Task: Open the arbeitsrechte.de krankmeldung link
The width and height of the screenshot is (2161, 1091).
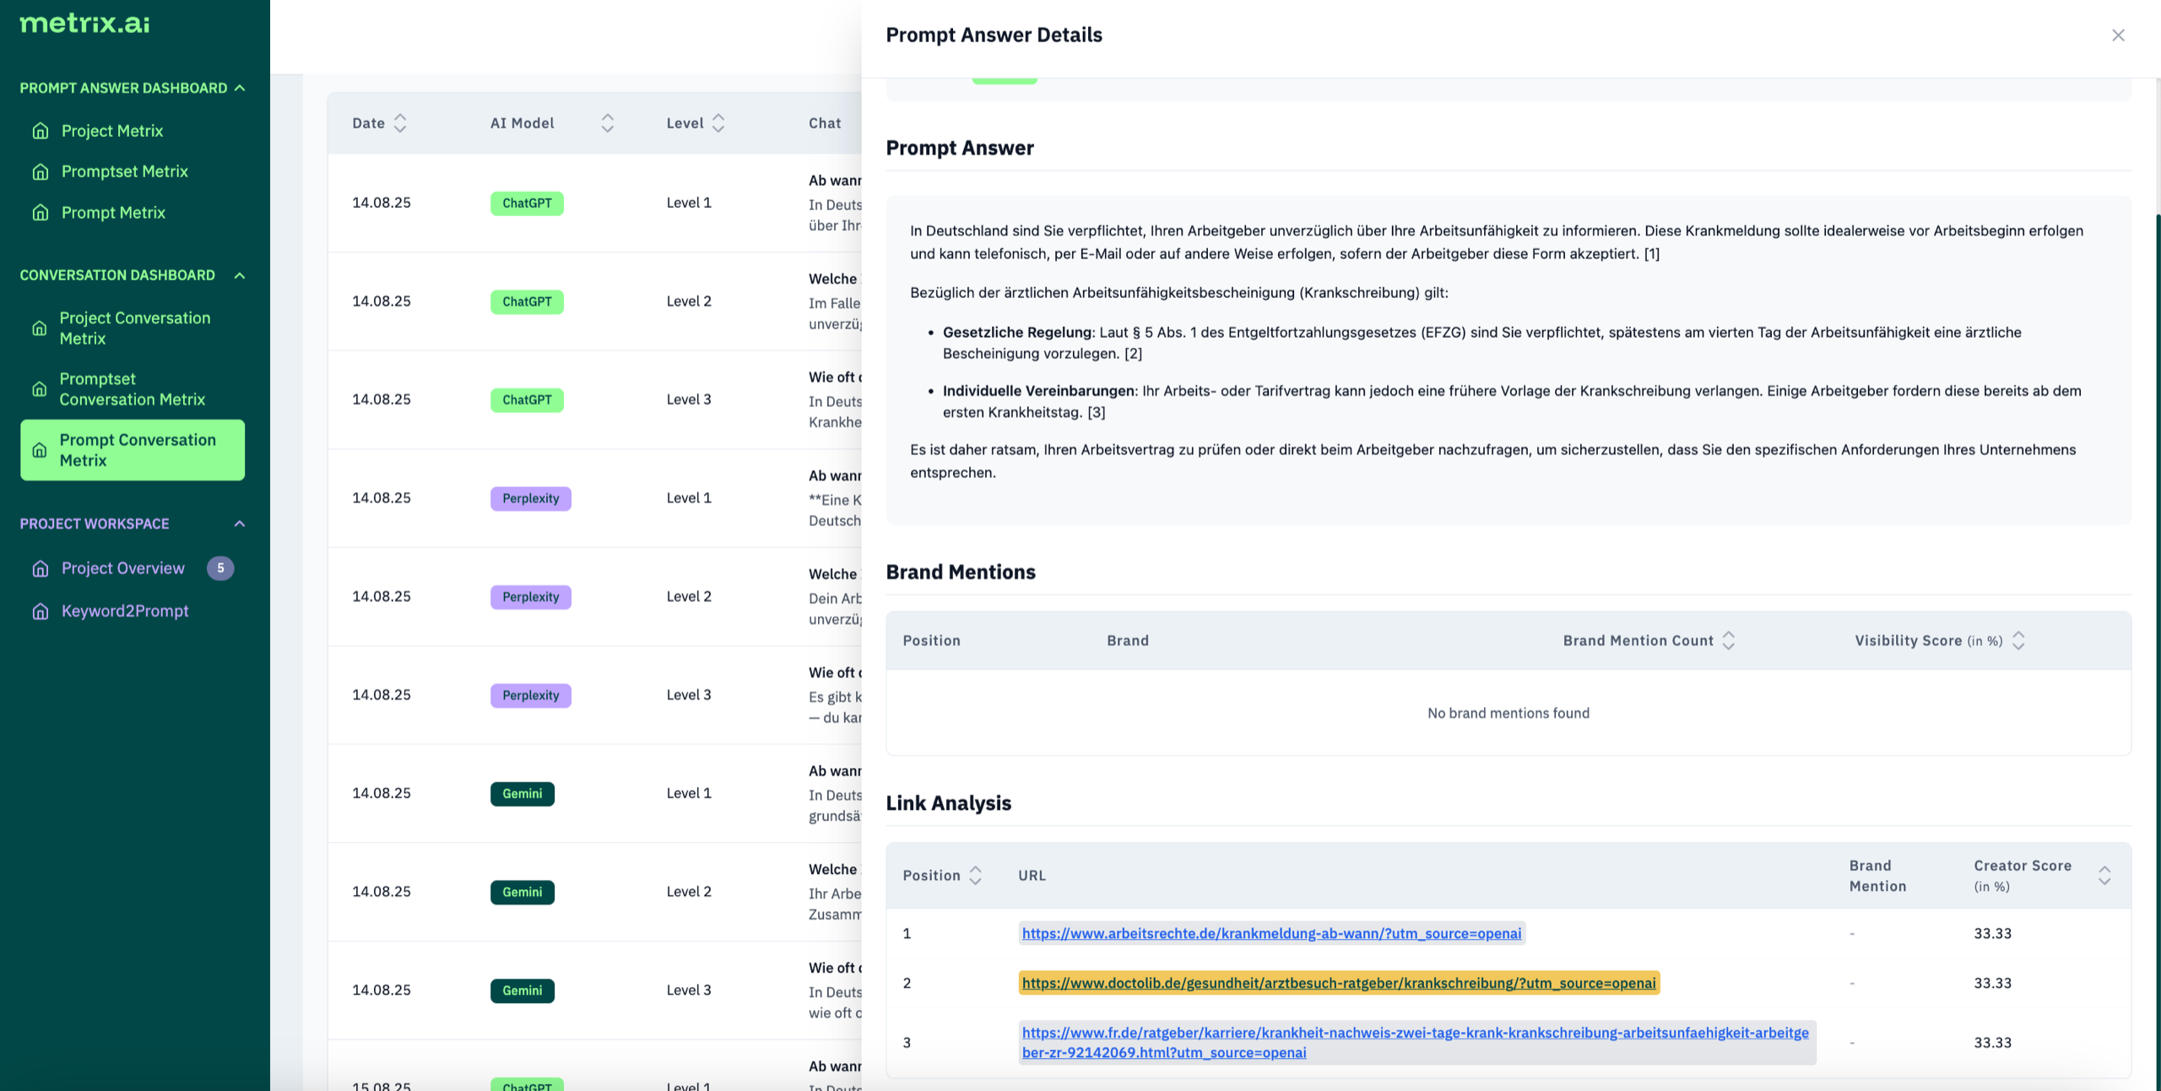Action: click(x=1270, y=933)
